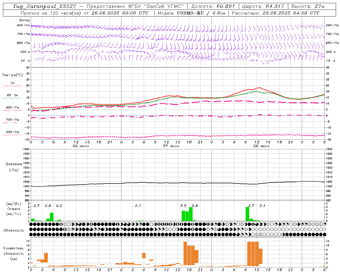Click the Долгота: 60.891 value

tap(213, 6)
